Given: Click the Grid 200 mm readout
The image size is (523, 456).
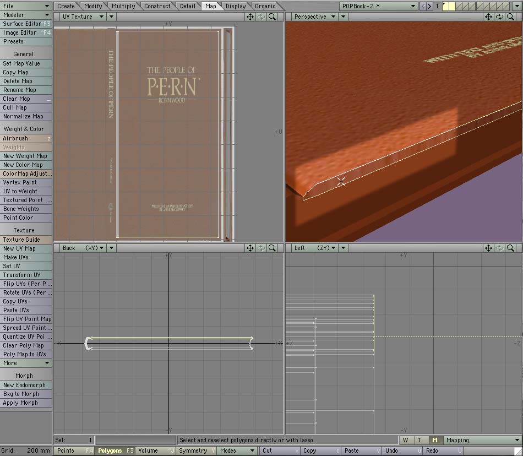Looking at the screenshot, I should tap(26, 450).
